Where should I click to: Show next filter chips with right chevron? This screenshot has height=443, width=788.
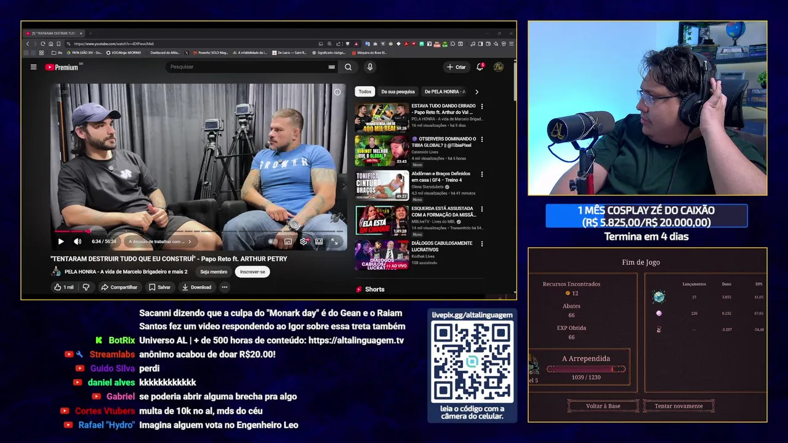(x=476, y=92)
